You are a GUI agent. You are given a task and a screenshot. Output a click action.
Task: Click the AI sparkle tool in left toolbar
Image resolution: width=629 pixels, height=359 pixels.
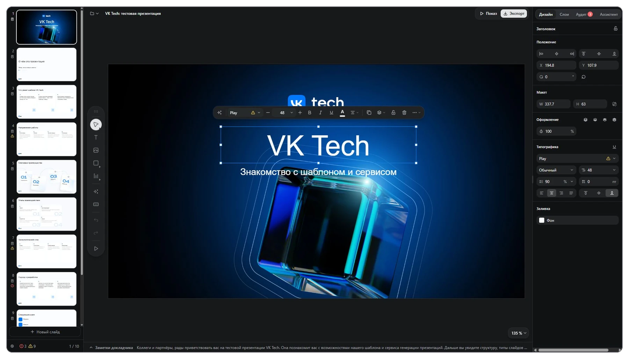(96, 192)
